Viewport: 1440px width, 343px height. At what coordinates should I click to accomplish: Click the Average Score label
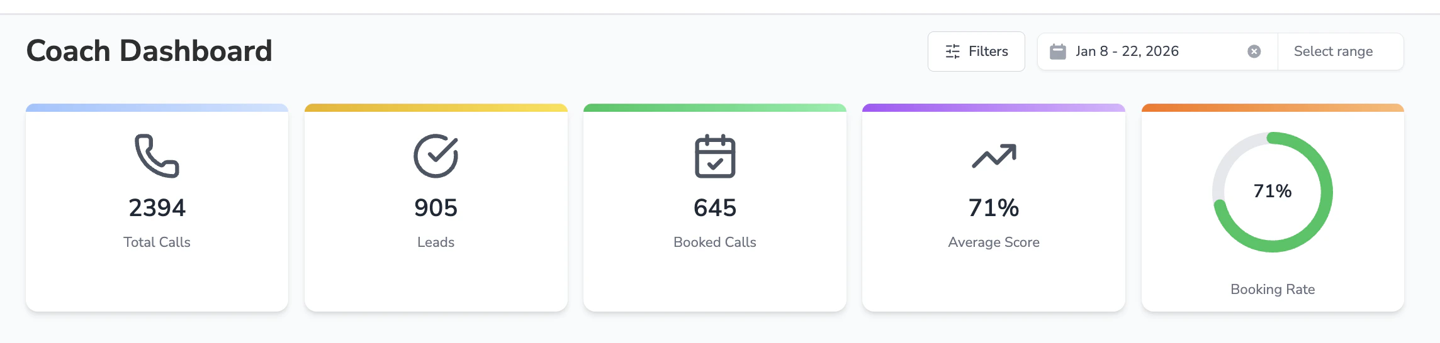point(994,242)
